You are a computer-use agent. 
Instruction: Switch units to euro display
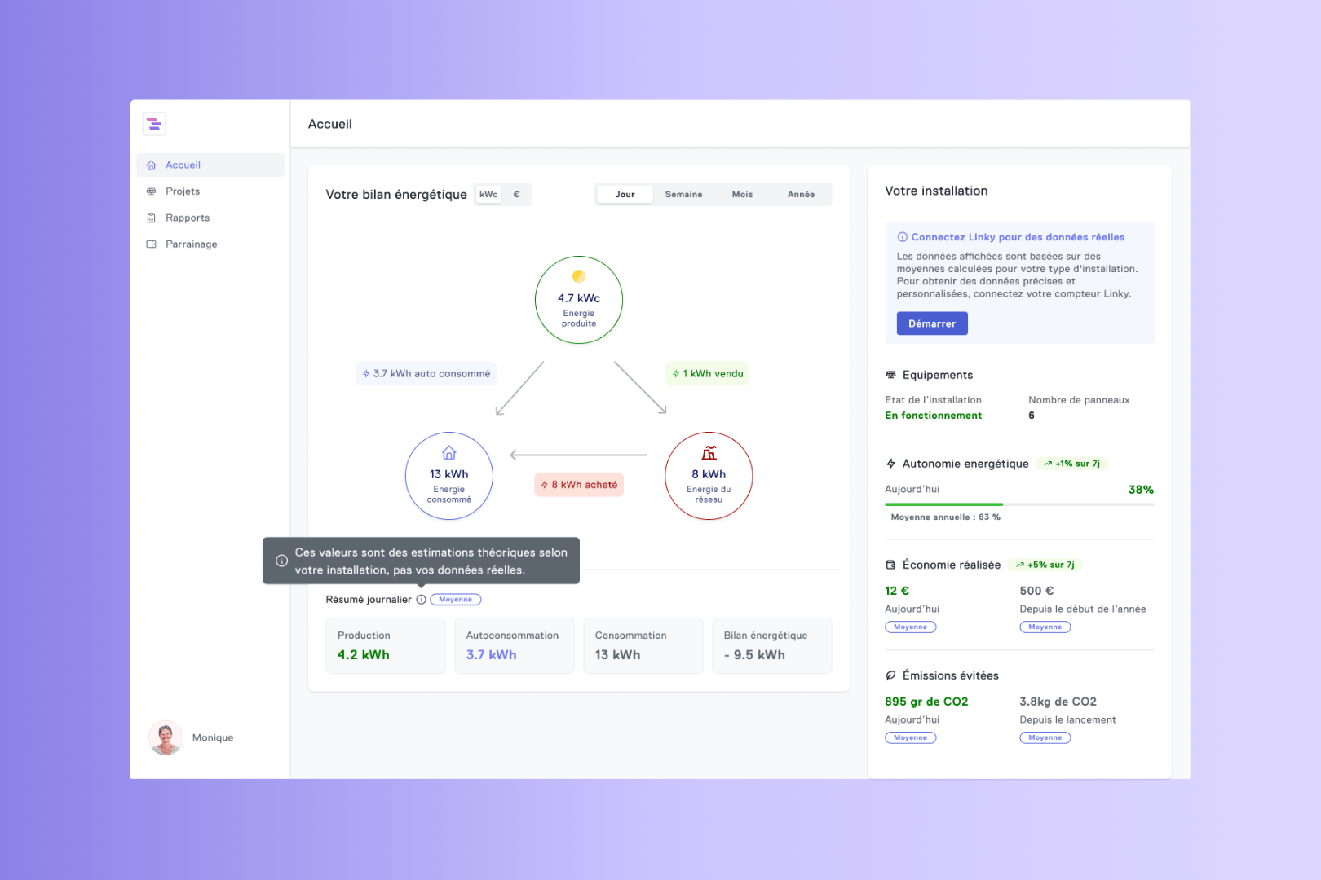[x=516, y=195]
